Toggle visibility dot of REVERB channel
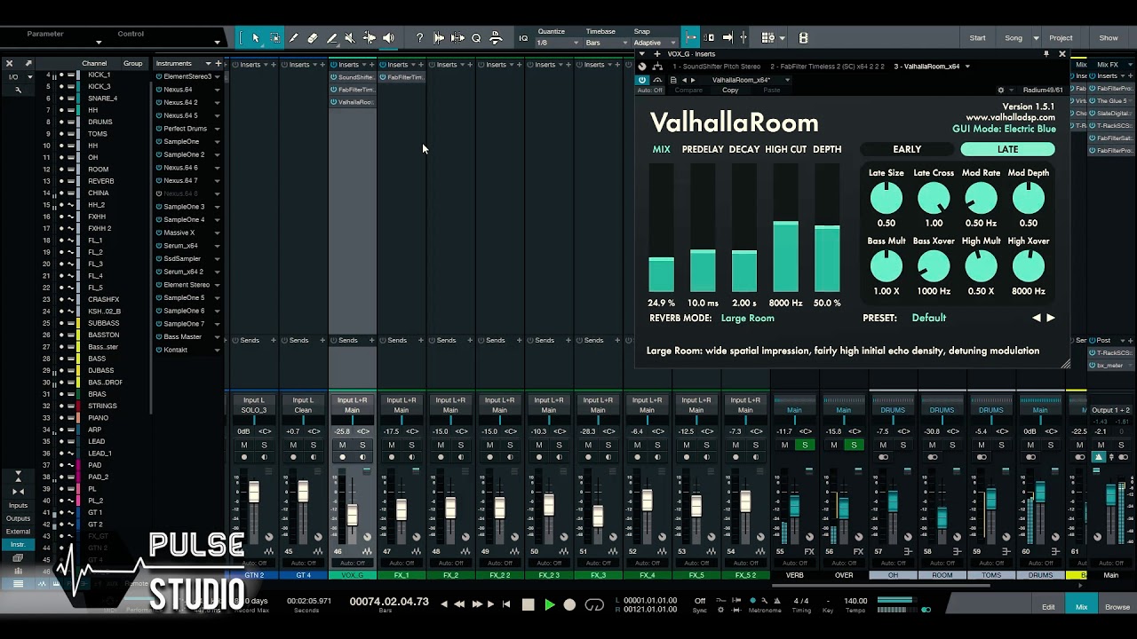1137x639 pixels. point(61,181)
